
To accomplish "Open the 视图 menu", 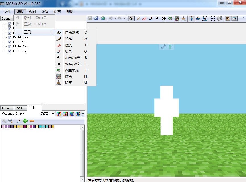I will tap(32, 12).
